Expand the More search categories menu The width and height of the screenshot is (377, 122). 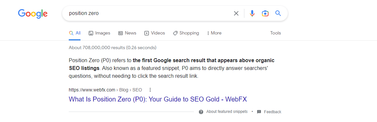214,33
